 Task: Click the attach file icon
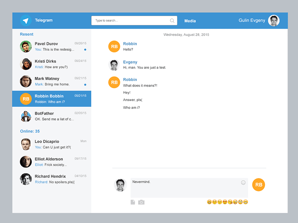click(x=133, y=202)
